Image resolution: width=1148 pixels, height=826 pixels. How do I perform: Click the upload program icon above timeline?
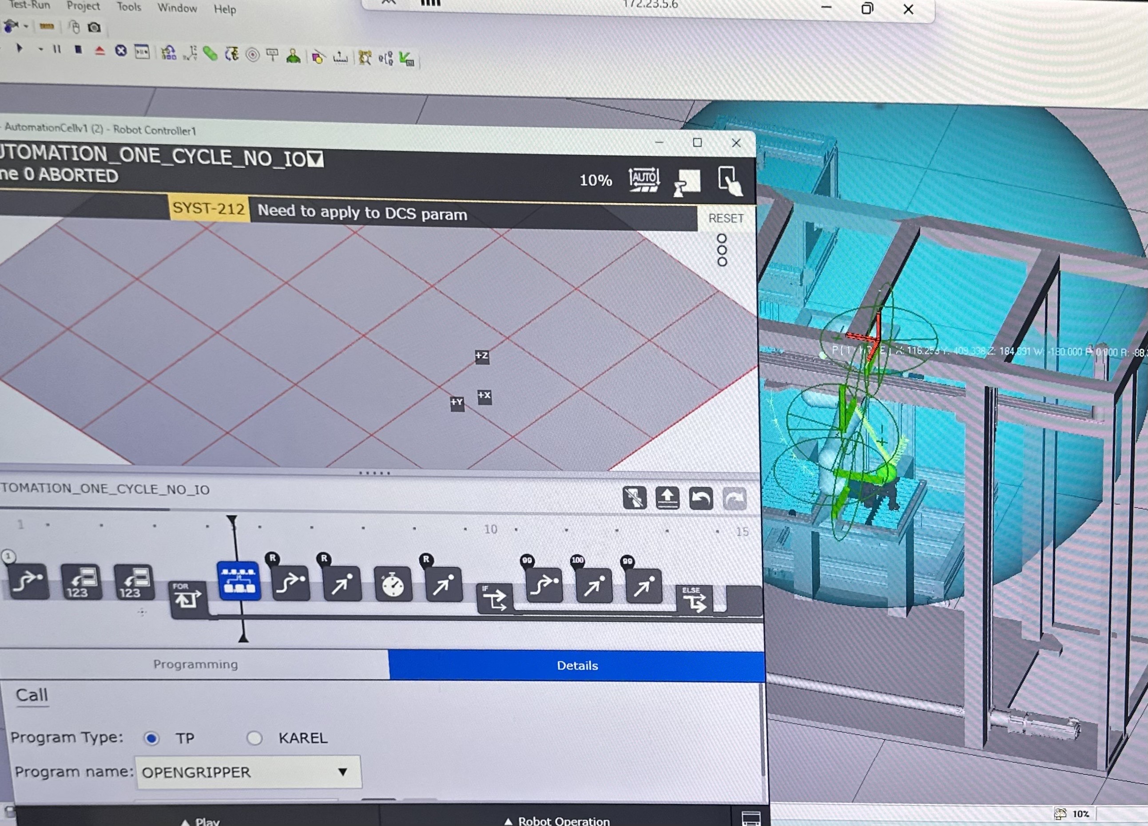667,498
